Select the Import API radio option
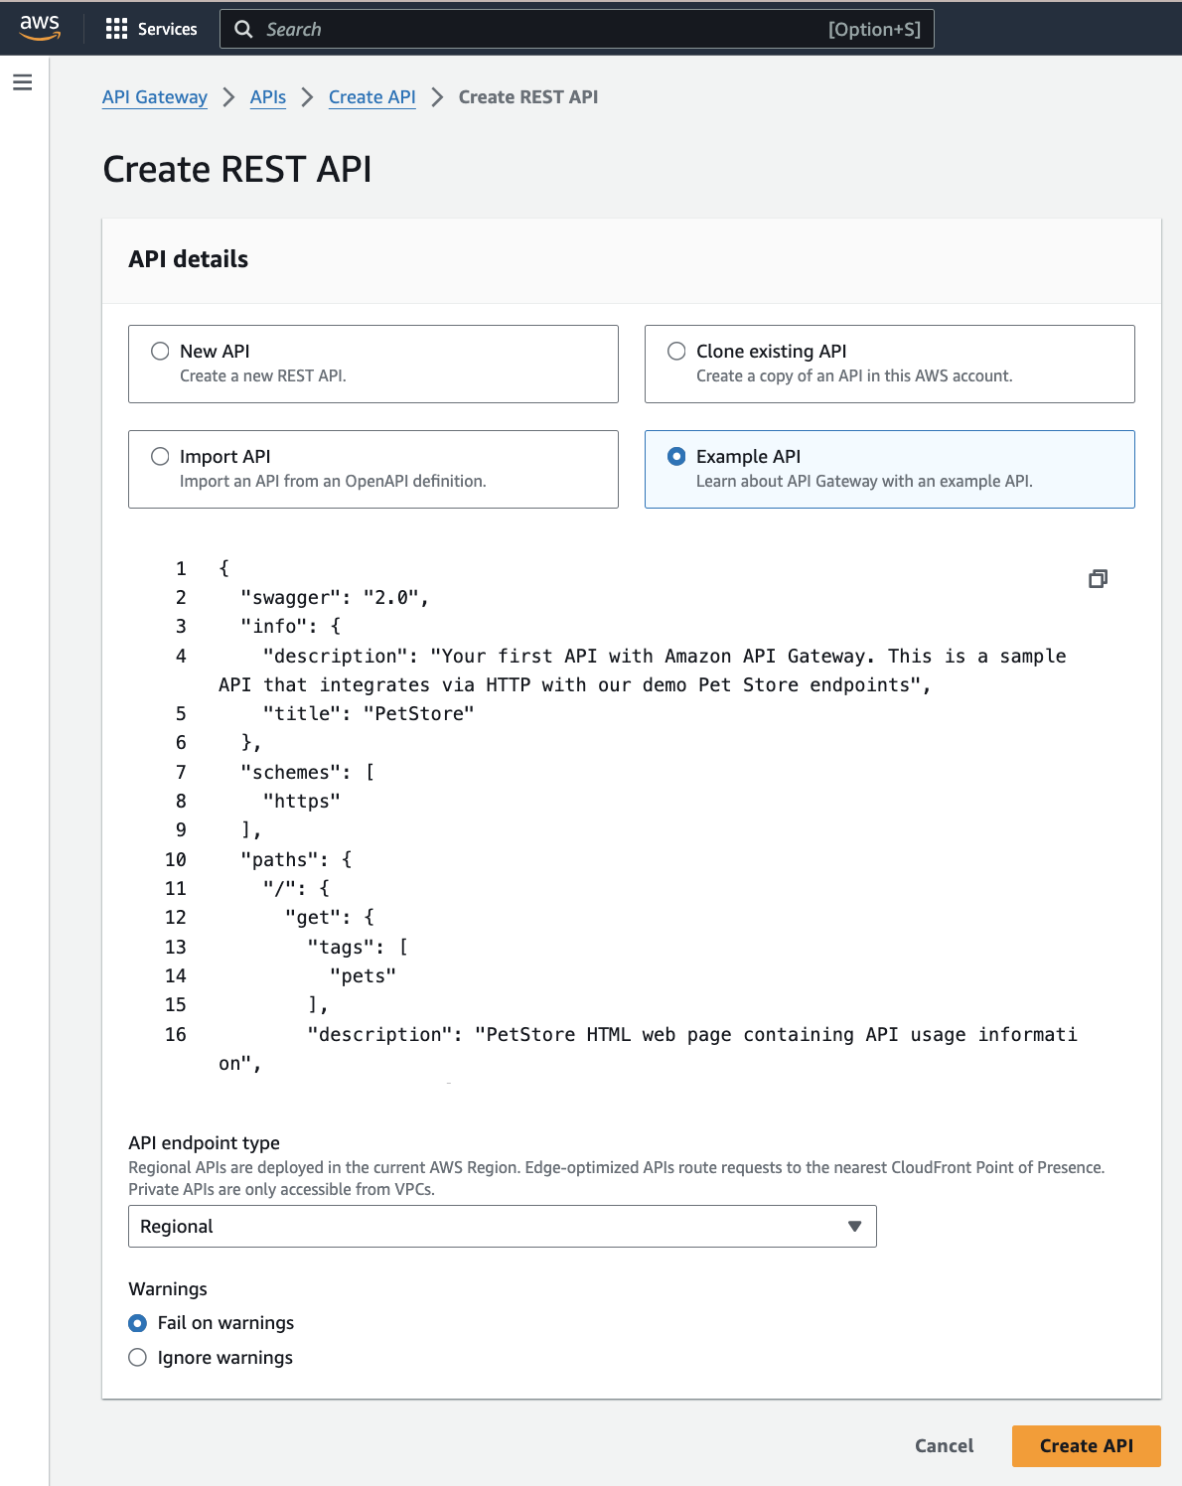Screen dimensions: 1182x1486 [160, 456]
